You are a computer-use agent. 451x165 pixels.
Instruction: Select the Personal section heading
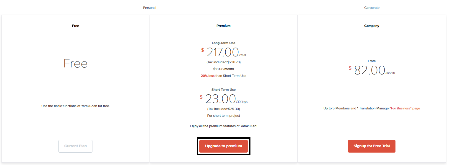tap(149, 8)
